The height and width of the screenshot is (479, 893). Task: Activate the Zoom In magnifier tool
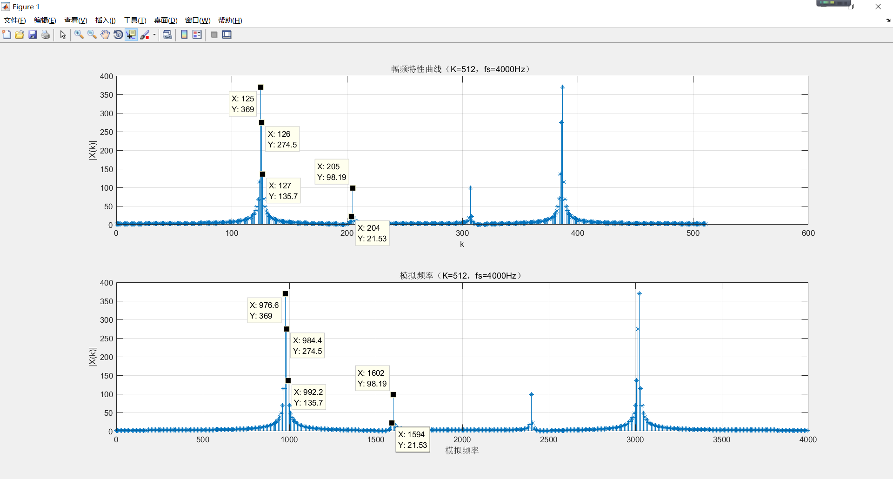(x=79, y=34)
